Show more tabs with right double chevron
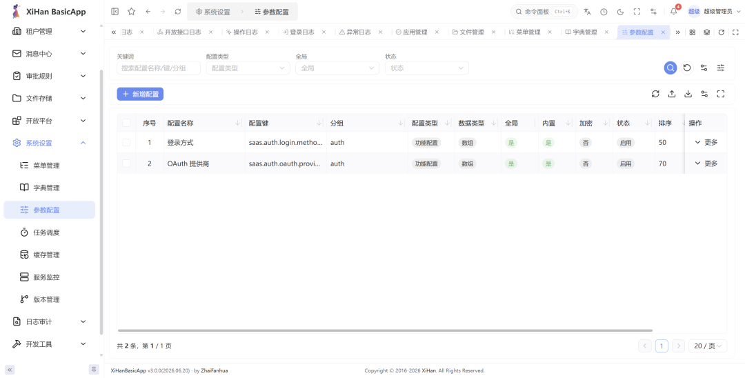Viewport: 745px width, 378px height. point(678,32)
